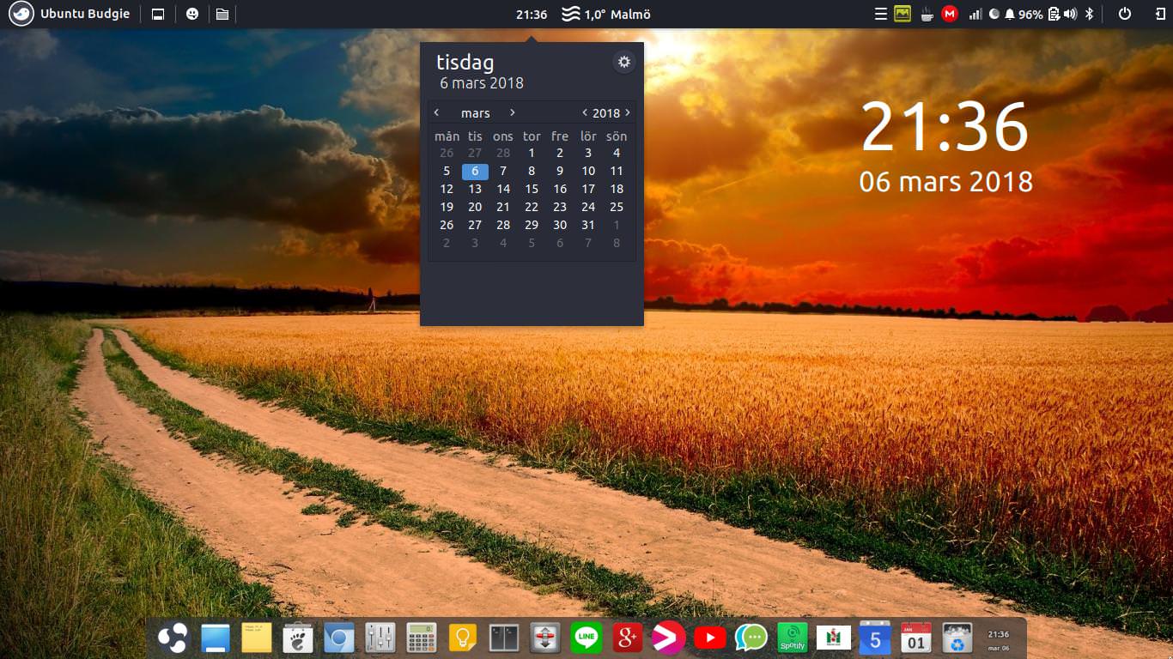Open LINE messenger in the dock
This screenshot has height=659, width=1173.
tap(586, 638)
